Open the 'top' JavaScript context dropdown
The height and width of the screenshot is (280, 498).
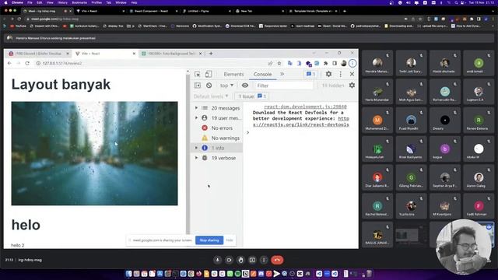226,86
